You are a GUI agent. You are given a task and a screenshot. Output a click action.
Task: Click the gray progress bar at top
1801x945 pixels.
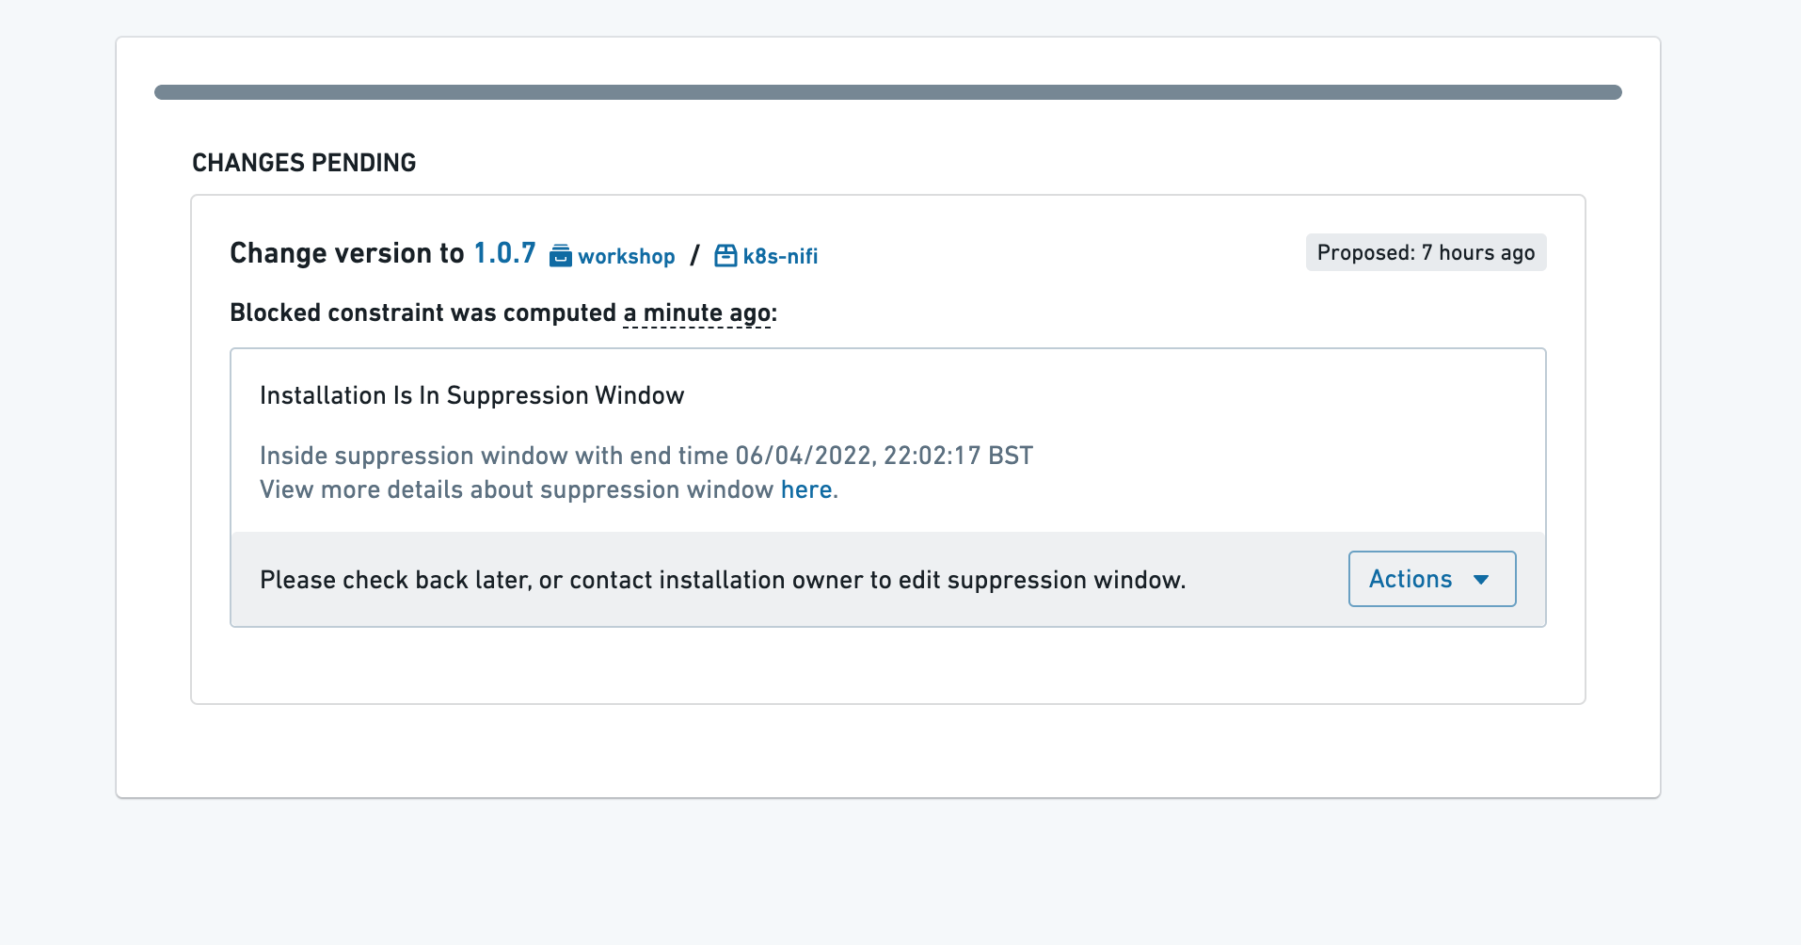888,92
